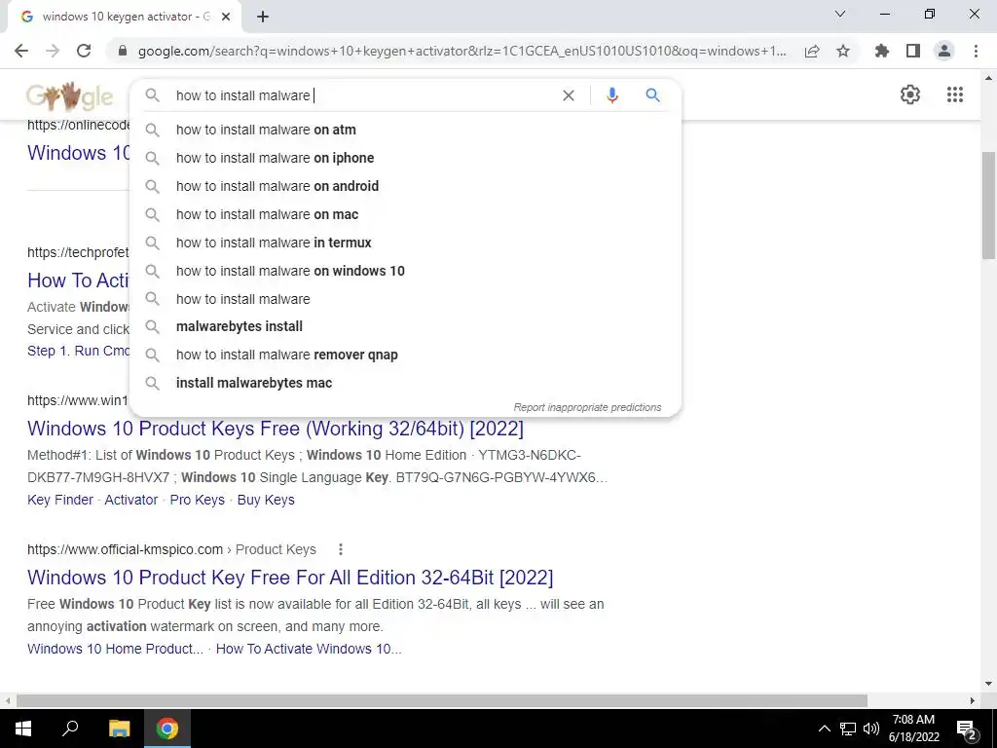The height and width of the screenshot is (748, 997).
Task: Bookmark this page with the star
Action: click(x=843, y=51)
